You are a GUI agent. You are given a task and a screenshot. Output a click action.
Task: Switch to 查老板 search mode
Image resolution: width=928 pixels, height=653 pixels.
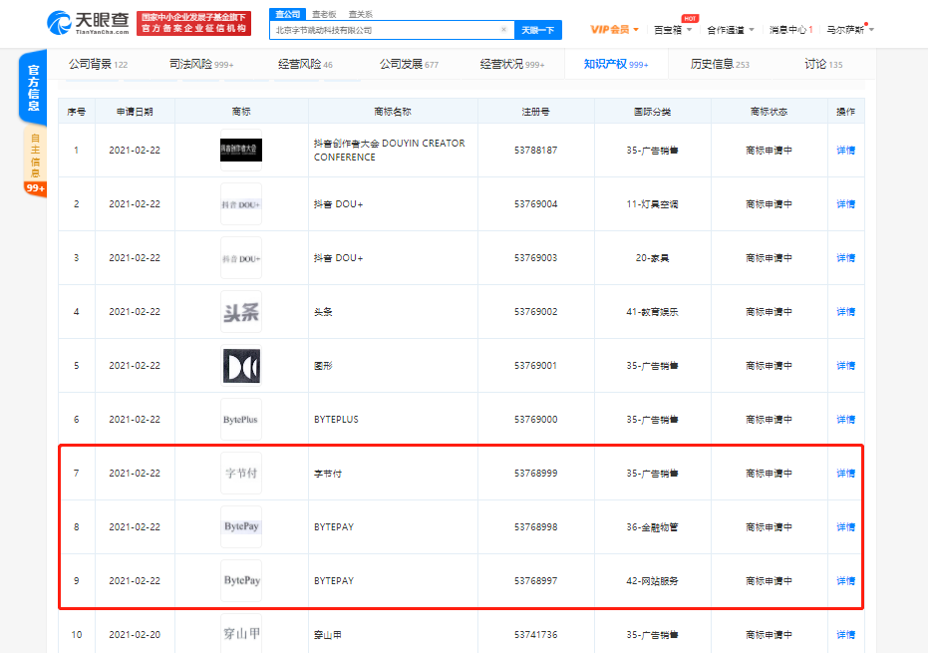click(323, 14)
